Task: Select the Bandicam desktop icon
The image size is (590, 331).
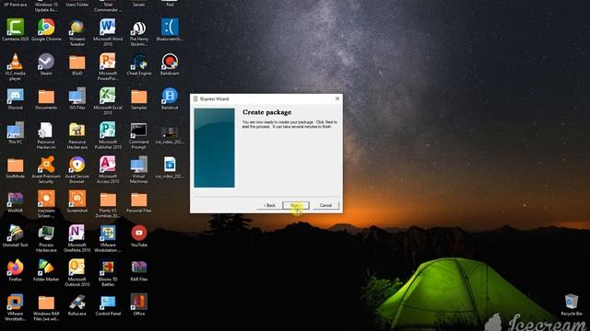Action: click(x=170, y=62)
